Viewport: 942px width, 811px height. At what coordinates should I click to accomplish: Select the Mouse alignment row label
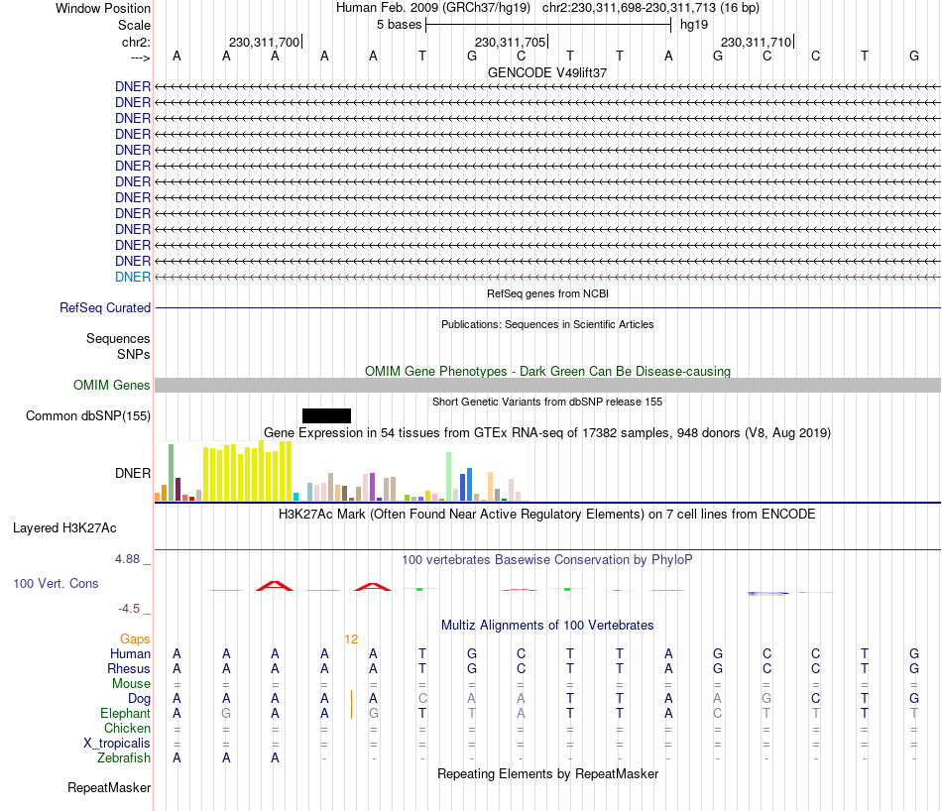pyautogui.click(x=131, y=684)
